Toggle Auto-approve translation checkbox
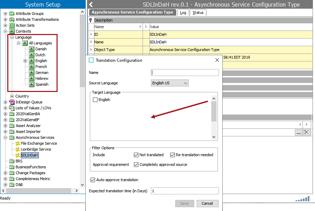Screen dimensions: 315x211 pos(93,180)
